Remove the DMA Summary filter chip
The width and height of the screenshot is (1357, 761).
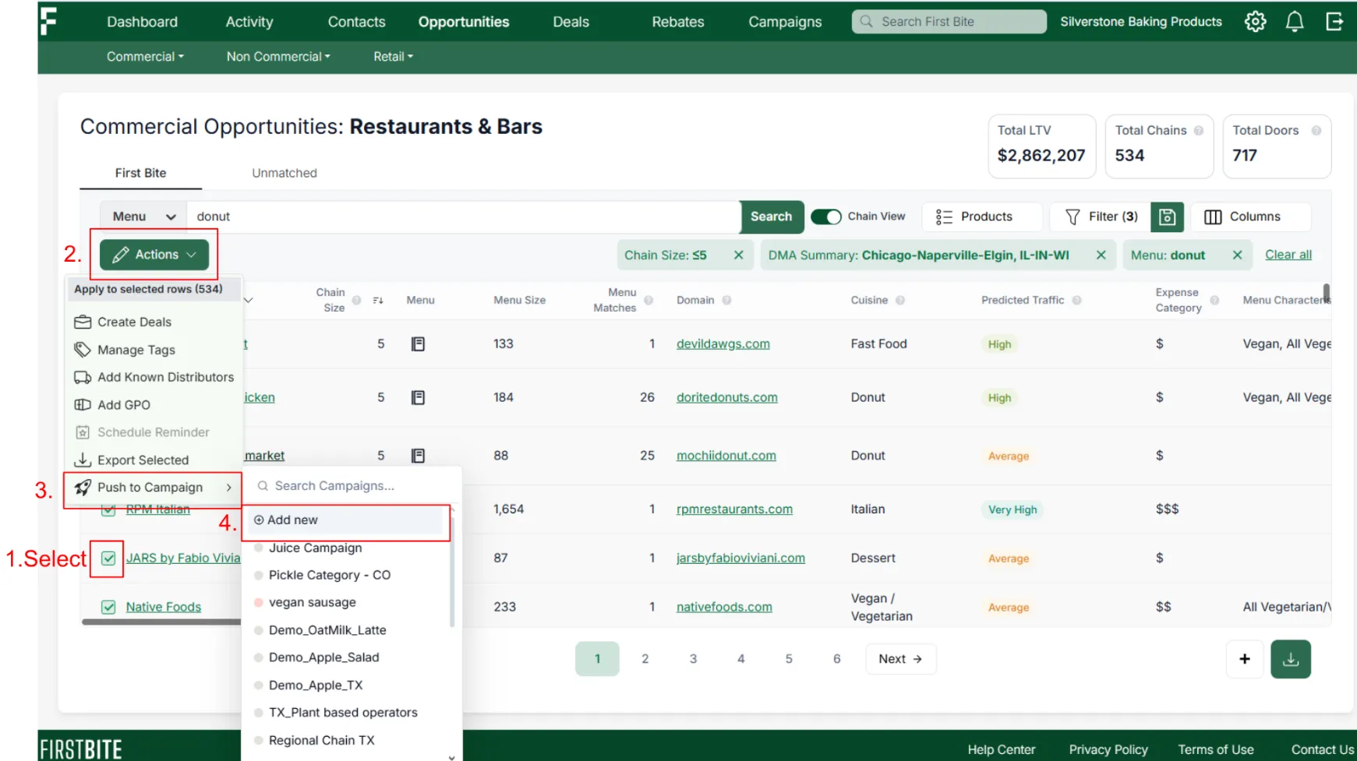point(1101,255)
